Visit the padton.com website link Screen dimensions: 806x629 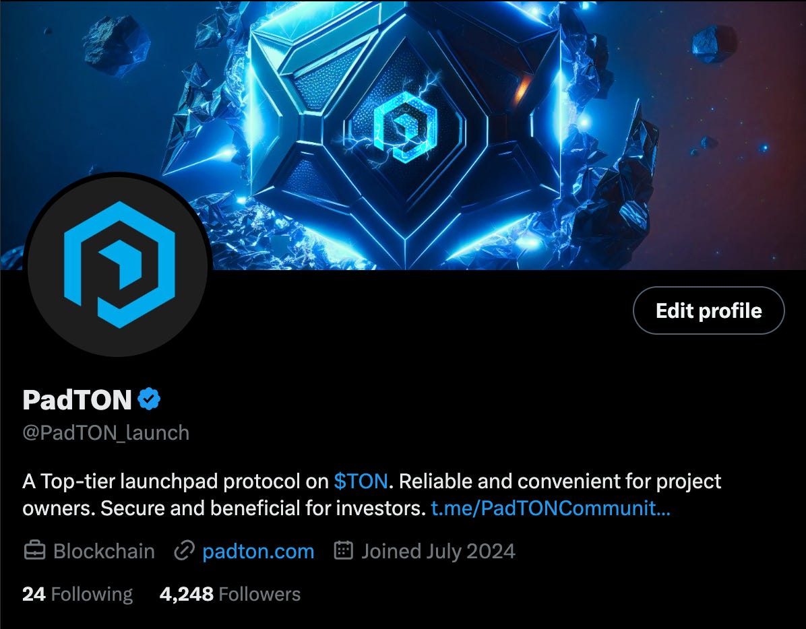pyautogui.click(x=258, y=552)
